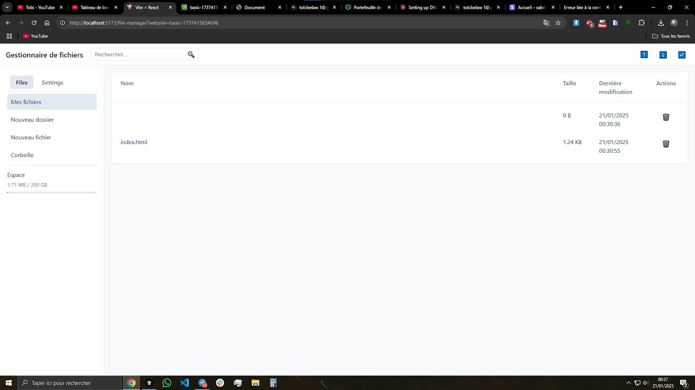Open Chrome extensions puzzle icon
Image resolution: width=695 pixels, height=390 pixels.
point(642,23)
